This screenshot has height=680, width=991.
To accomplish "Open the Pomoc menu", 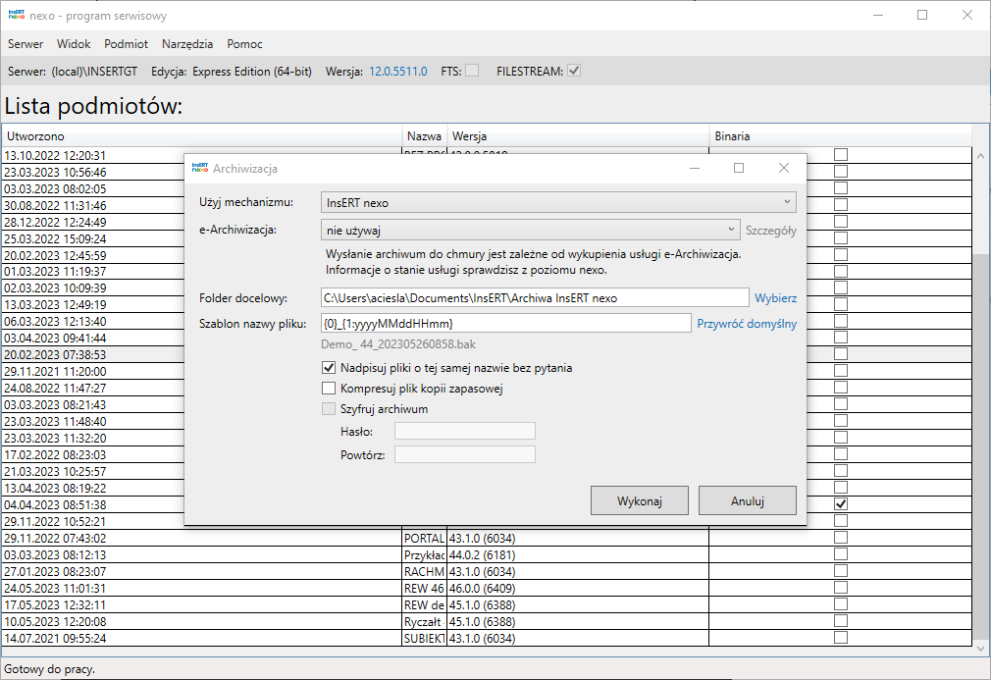I will pos(244,43).
